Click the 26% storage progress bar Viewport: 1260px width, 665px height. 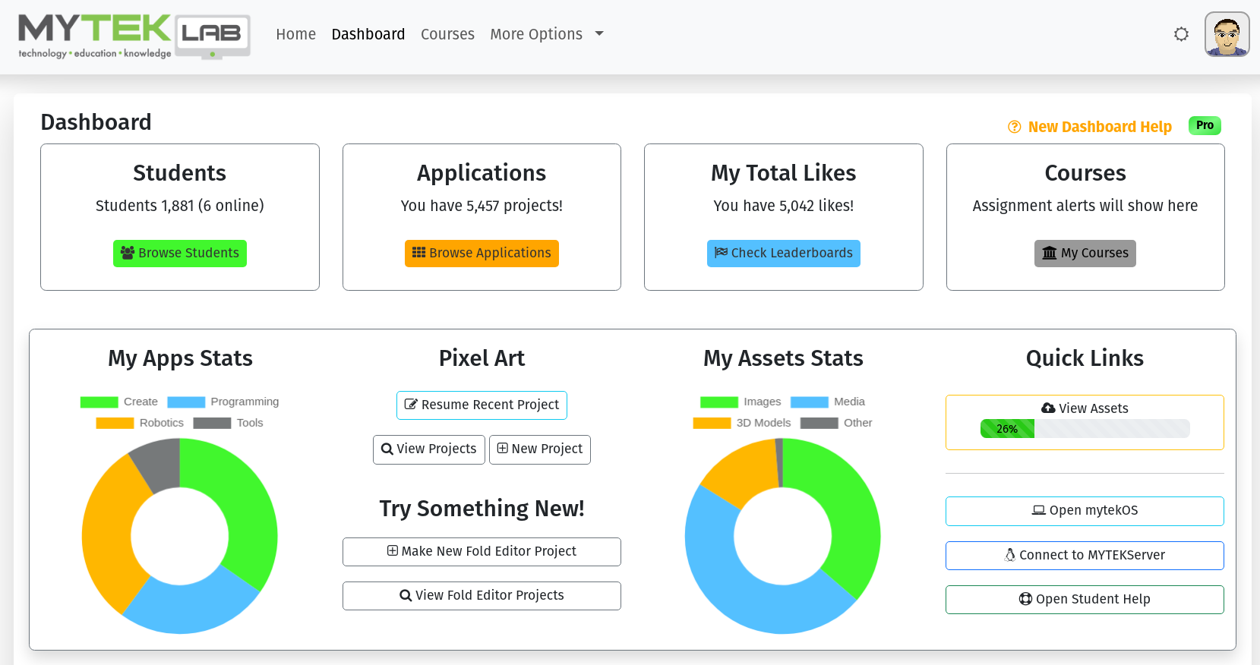(x=1085, y=429)
